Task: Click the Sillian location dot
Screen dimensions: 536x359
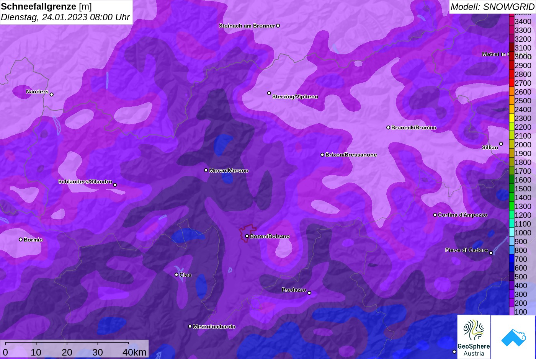Action: (501, 144)
